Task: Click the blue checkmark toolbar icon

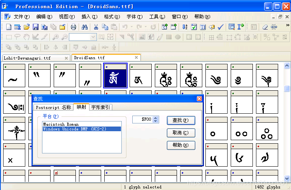Action: (221, 27)
